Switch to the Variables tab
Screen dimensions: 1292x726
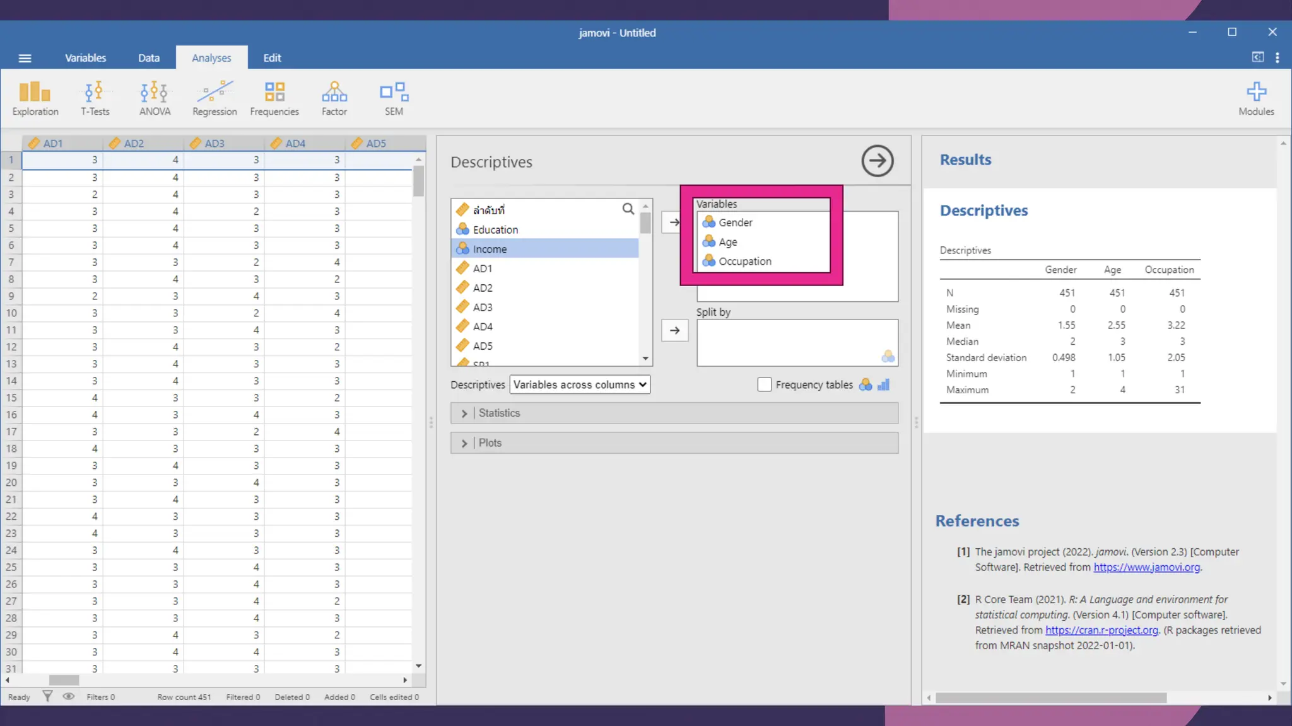[x=85, y=58]
